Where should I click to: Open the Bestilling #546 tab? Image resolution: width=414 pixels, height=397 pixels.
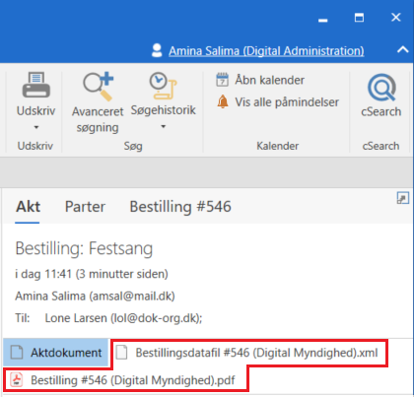(x=180, y=207)
